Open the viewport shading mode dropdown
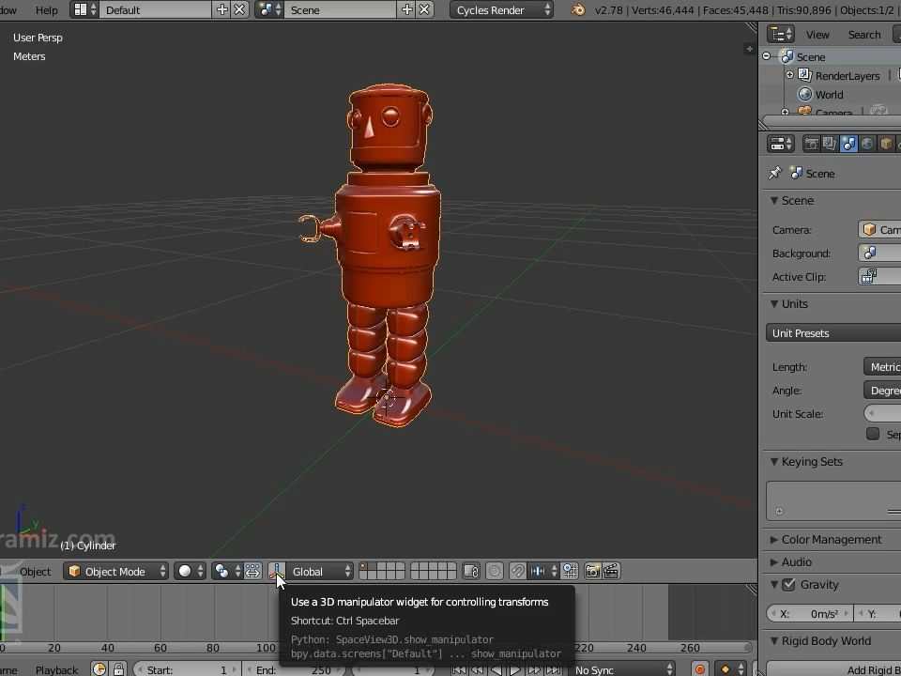The width and height of the screenshot is (901, 676). click(191, 572)
